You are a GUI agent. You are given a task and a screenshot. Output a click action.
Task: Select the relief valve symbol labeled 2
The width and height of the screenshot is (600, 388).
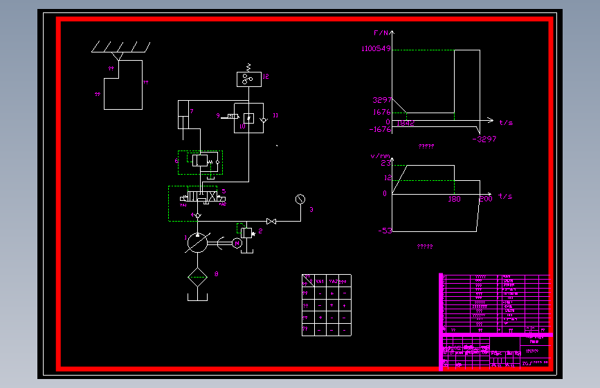tap(247, 233)
